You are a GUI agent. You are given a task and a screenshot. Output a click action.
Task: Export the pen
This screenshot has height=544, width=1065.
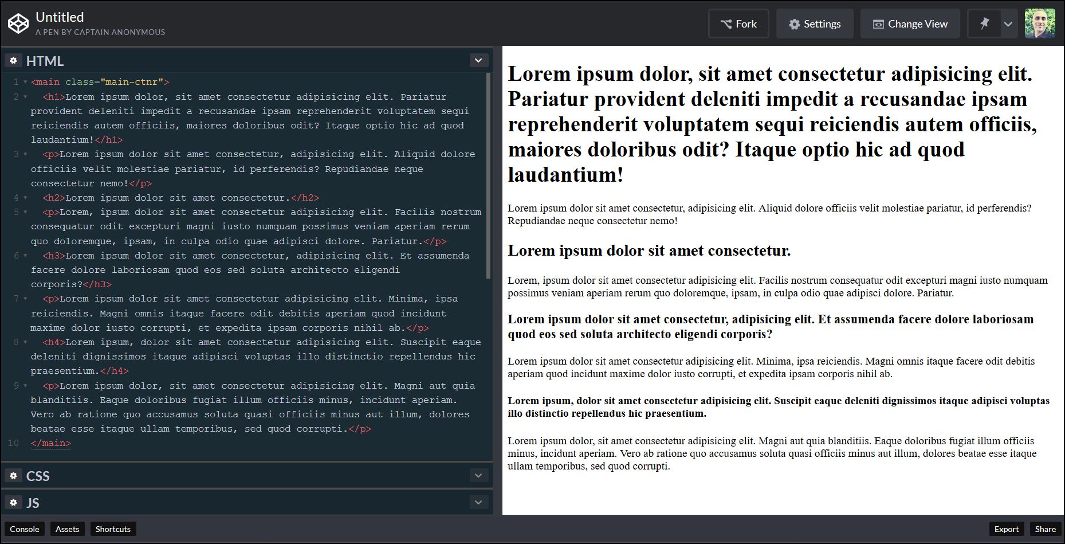[1007, 529]
